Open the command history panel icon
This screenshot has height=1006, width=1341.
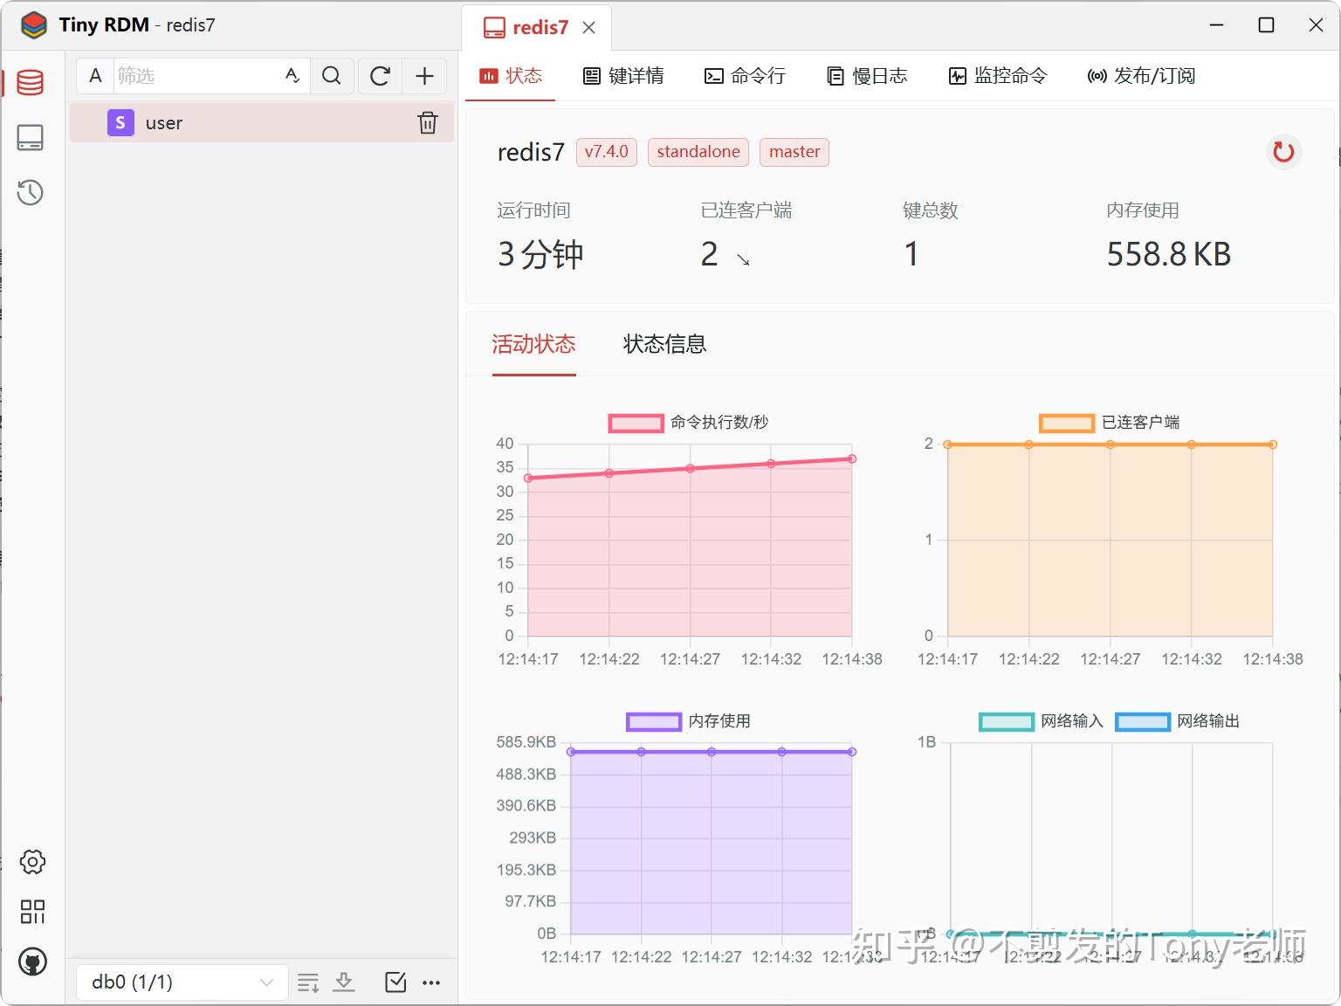point(31,193)
